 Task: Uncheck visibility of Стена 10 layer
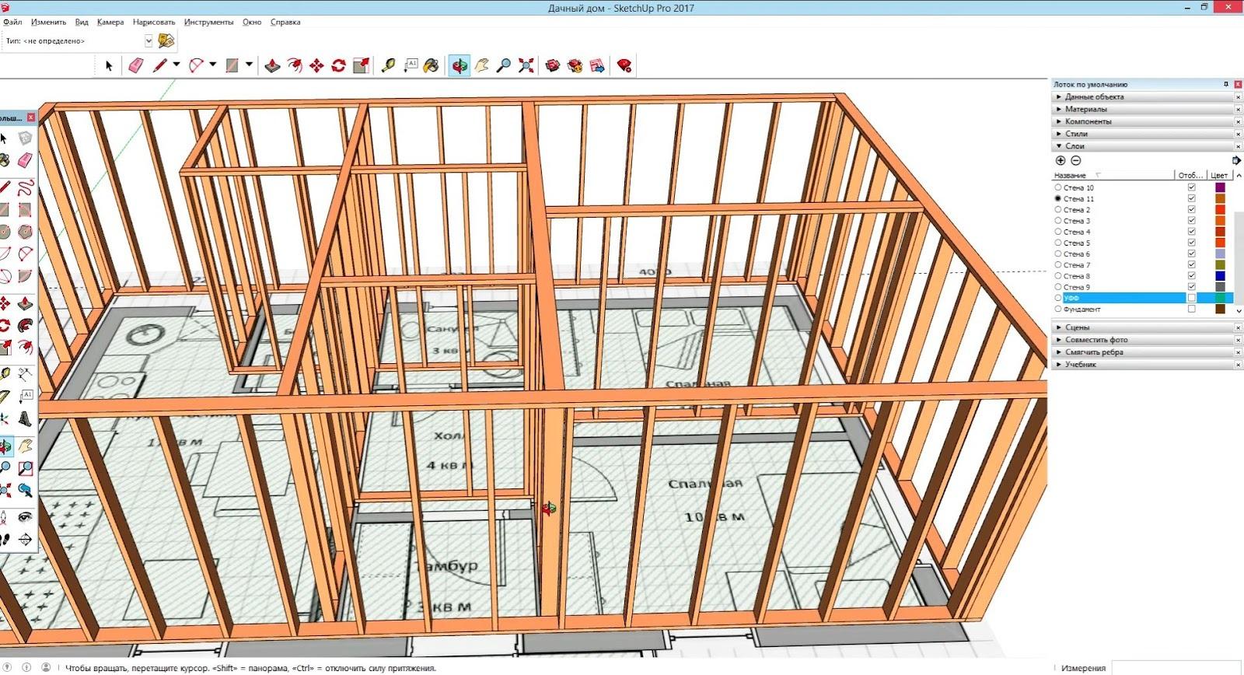point(1191,187)
